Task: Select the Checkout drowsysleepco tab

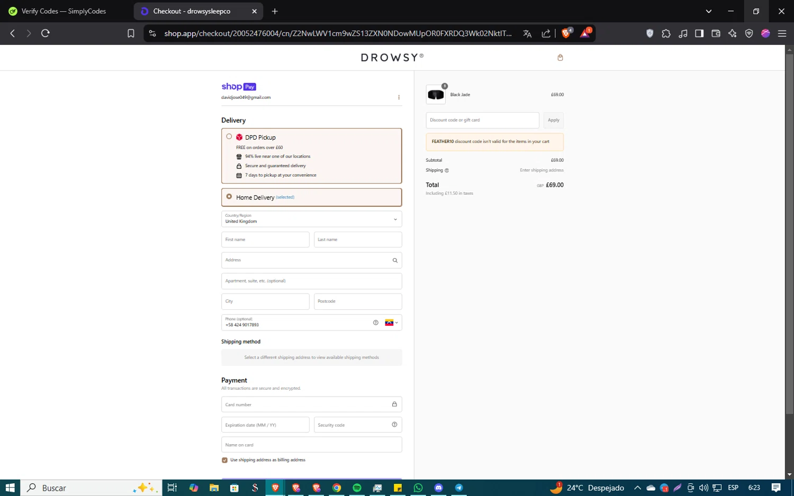Action: (x=191, y=11)
